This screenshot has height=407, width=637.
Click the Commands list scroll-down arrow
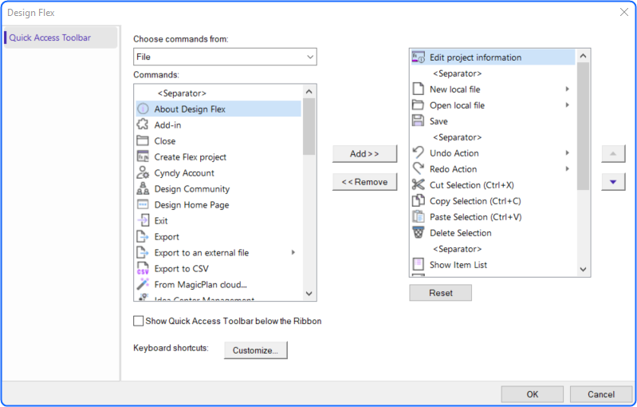pyautogui.click(x=309, y=293)
